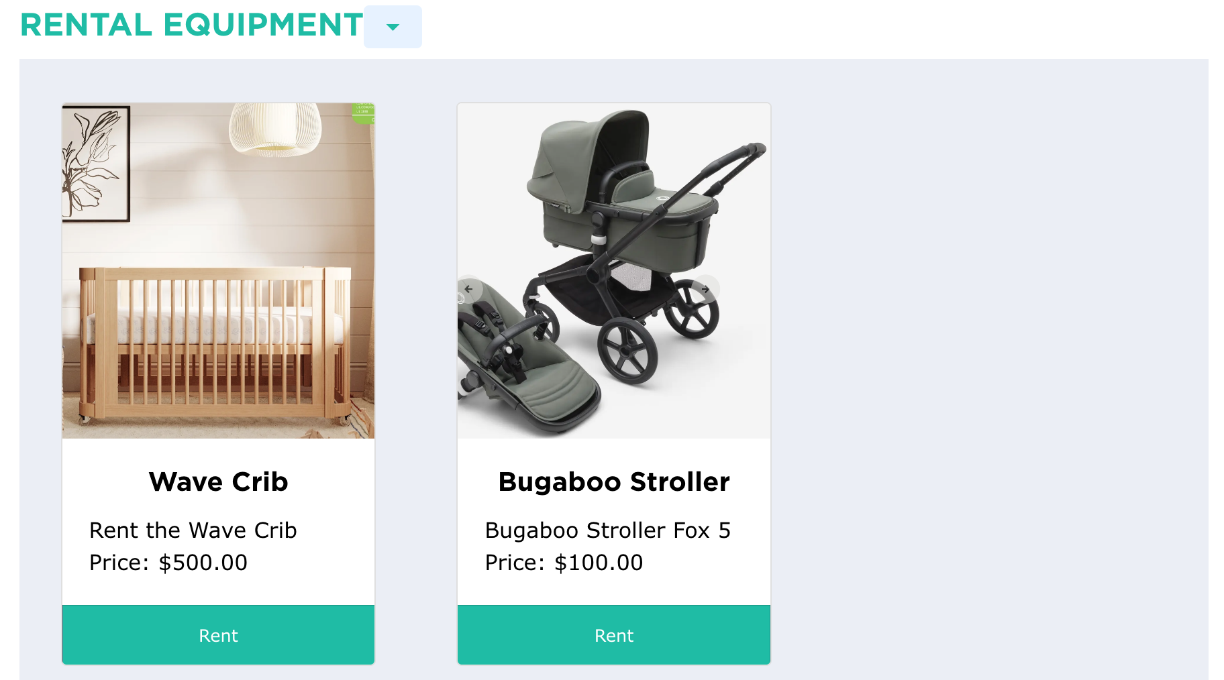Click the RENTAL EQUIPMENT heading
The width and height of the screenshot is (1224, 680).
pos(192,25)
